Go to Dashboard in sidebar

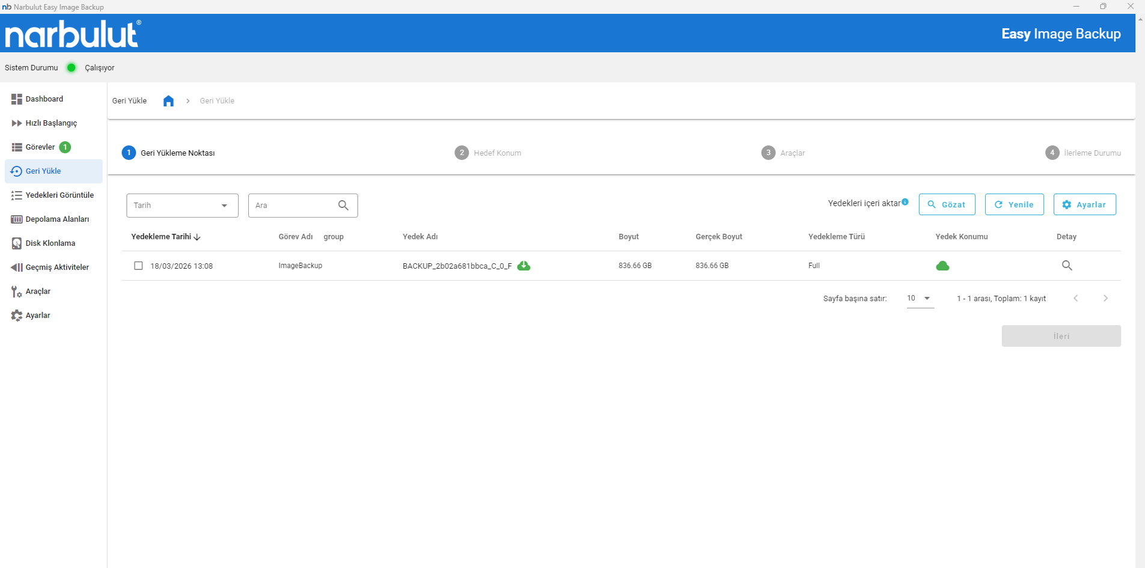pos(44,99)
